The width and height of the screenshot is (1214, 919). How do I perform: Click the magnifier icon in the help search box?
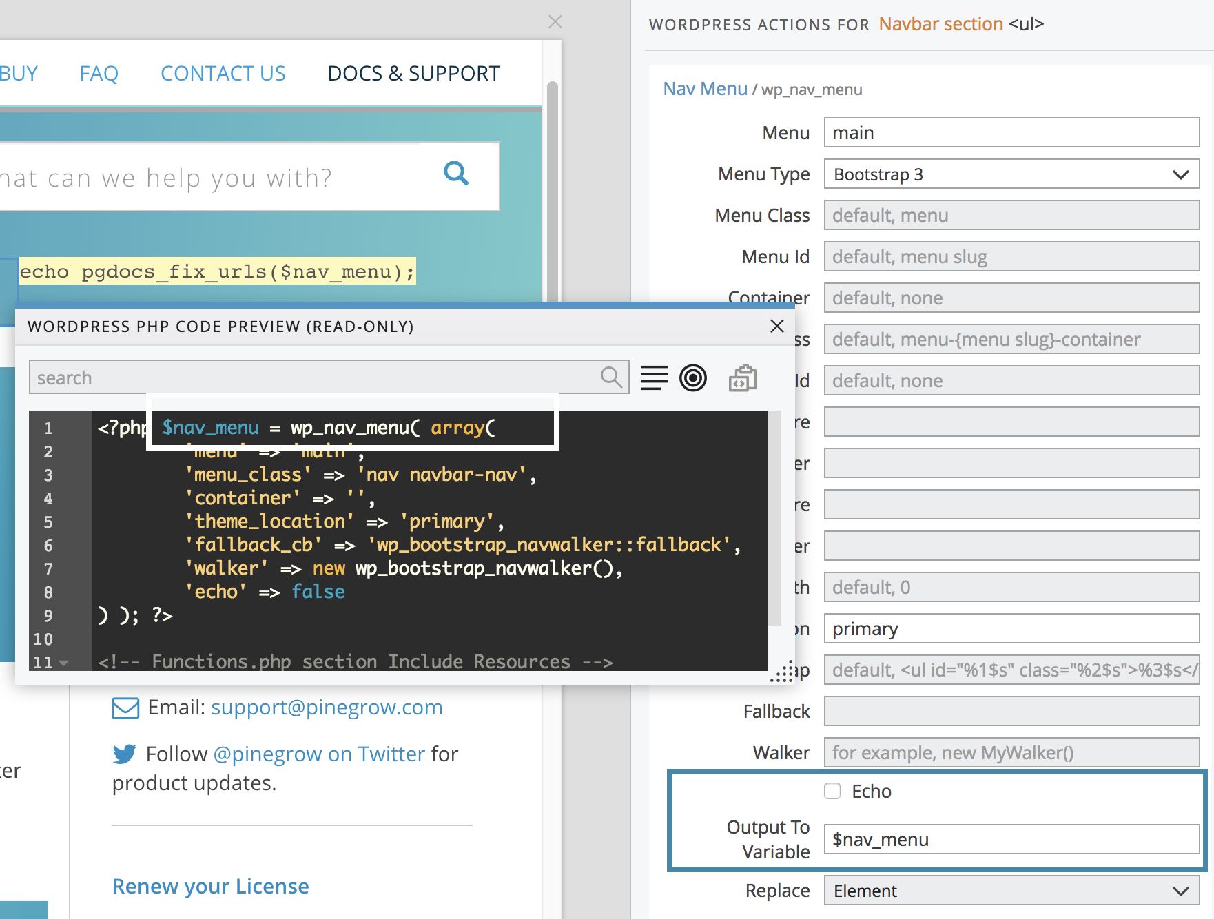click(456, 173)
